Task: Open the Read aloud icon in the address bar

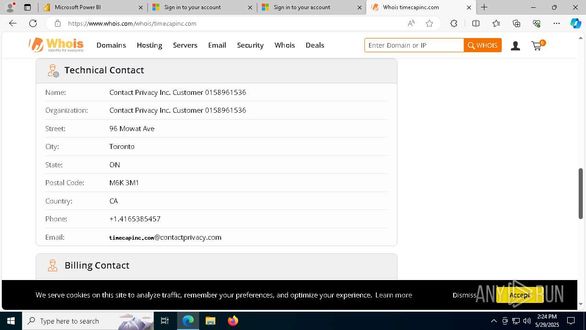Action: click(x=411, y=23)
